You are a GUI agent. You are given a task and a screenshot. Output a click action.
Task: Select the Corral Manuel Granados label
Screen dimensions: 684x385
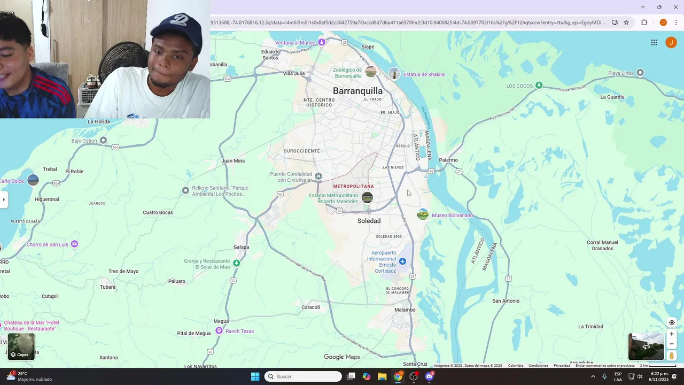[602, 245]
